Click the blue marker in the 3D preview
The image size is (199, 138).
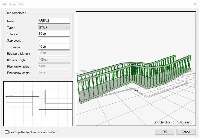tap(136, 68)
